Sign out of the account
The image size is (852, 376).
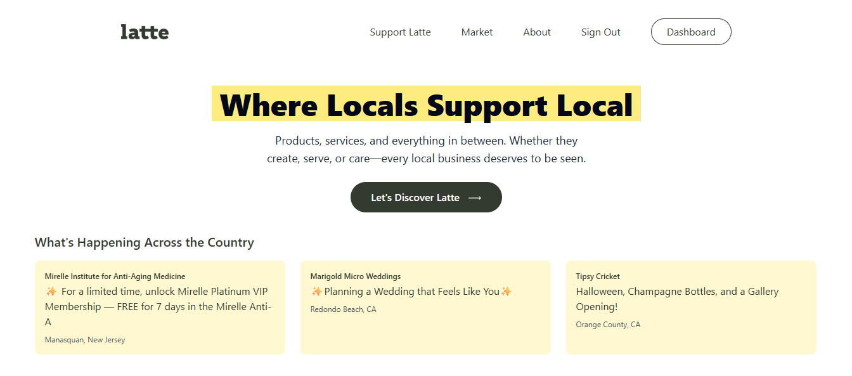click(x=600, y=32)
